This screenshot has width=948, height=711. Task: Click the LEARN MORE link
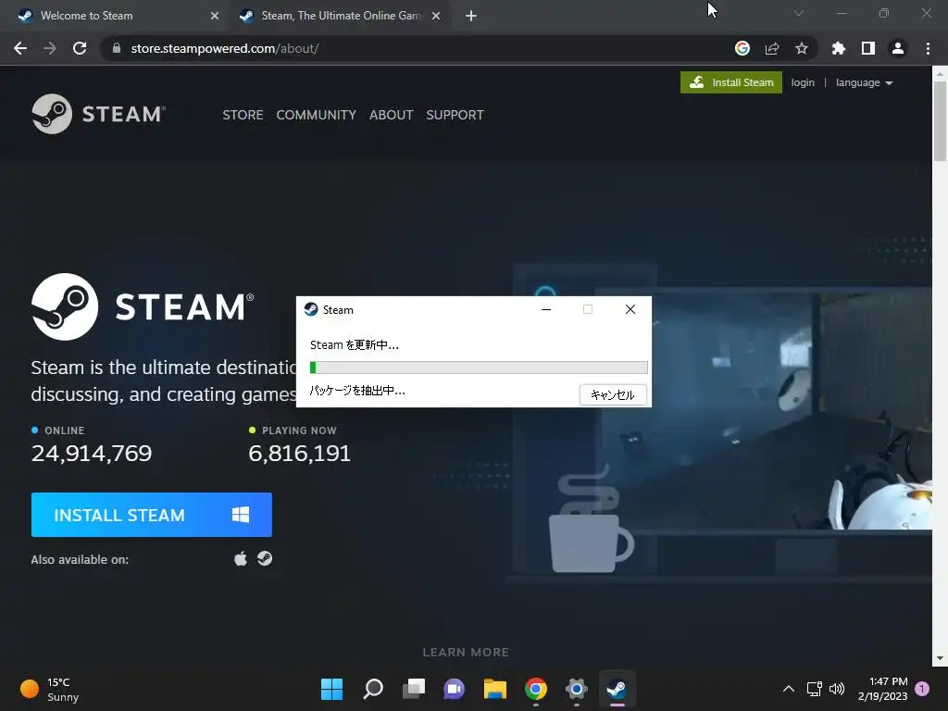pos(466,653)
